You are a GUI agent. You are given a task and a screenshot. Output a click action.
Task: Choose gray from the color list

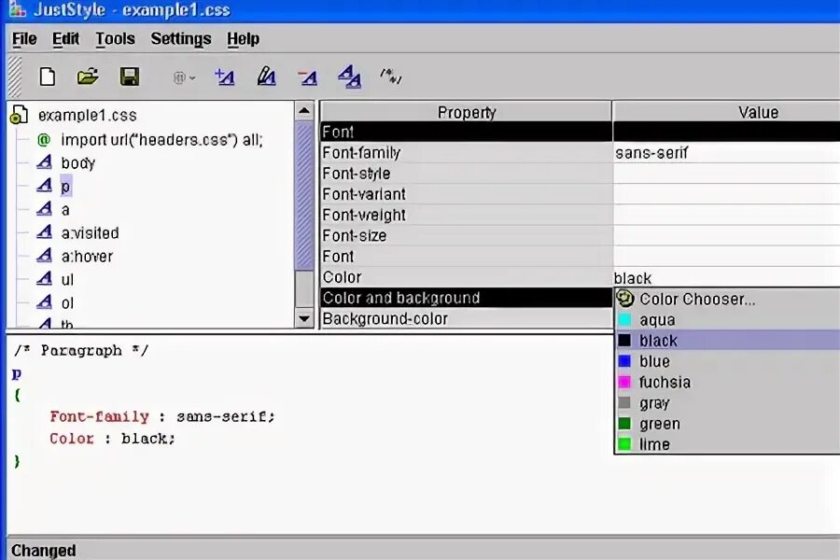coord(728,403)
